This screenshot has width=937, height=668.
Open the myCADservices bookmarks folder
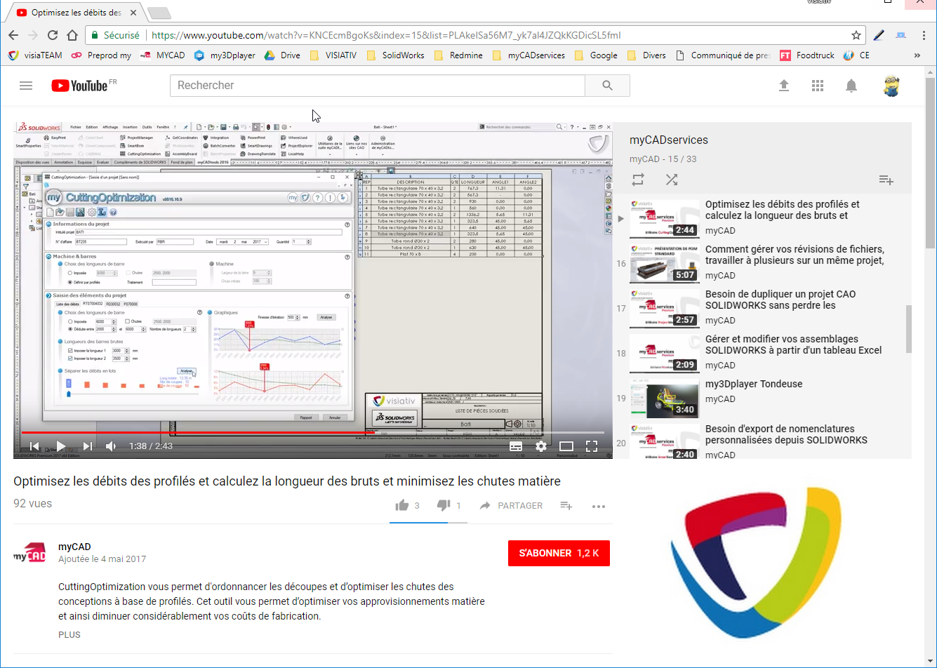[529, 55]
